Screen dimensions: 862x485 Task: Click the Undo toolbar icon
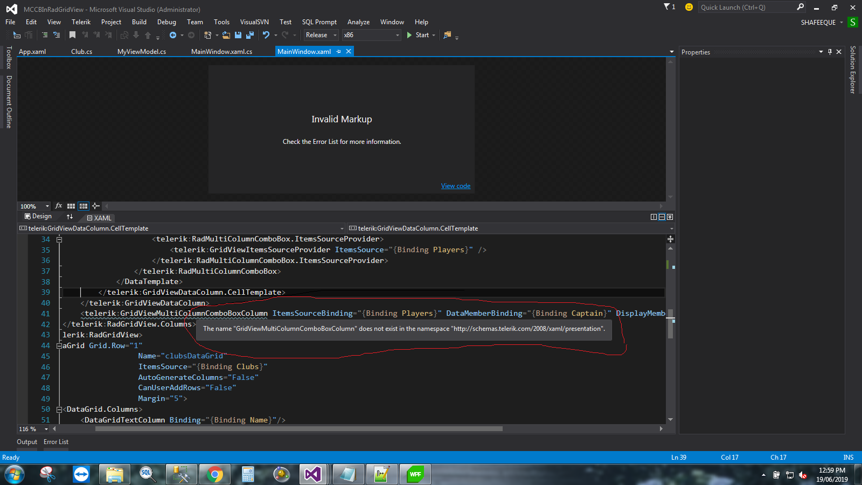point(266,35)
